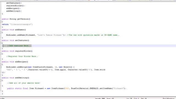Click 'public void addSmelting()' declaration

pos(15,78)
